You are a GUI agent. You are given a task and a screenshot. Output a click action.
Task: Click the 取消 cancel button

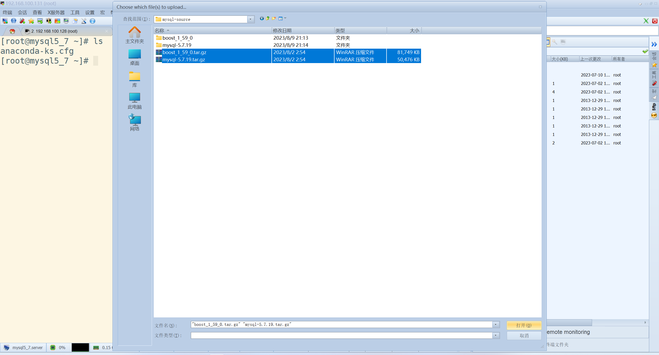(524, 336)
